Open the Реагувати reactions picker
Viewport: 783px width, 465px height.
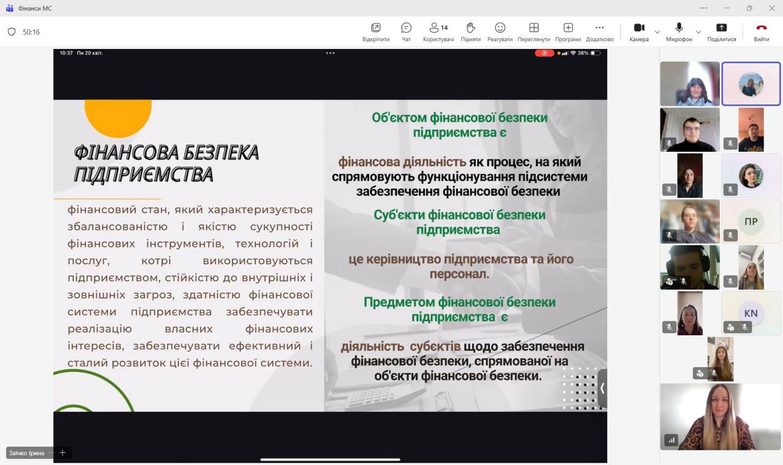point(500,32)
